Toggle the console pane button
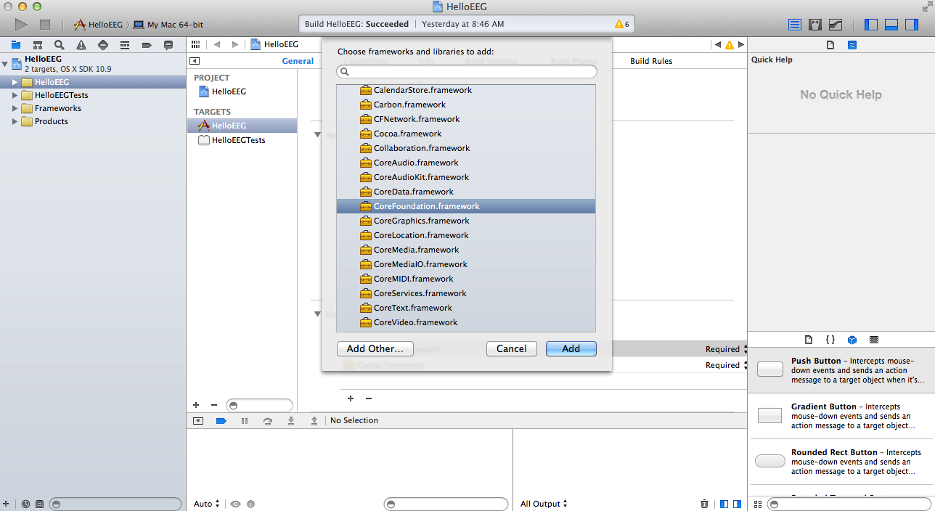The height and width of the screenshot is (511, 935). tap(737, 504)
